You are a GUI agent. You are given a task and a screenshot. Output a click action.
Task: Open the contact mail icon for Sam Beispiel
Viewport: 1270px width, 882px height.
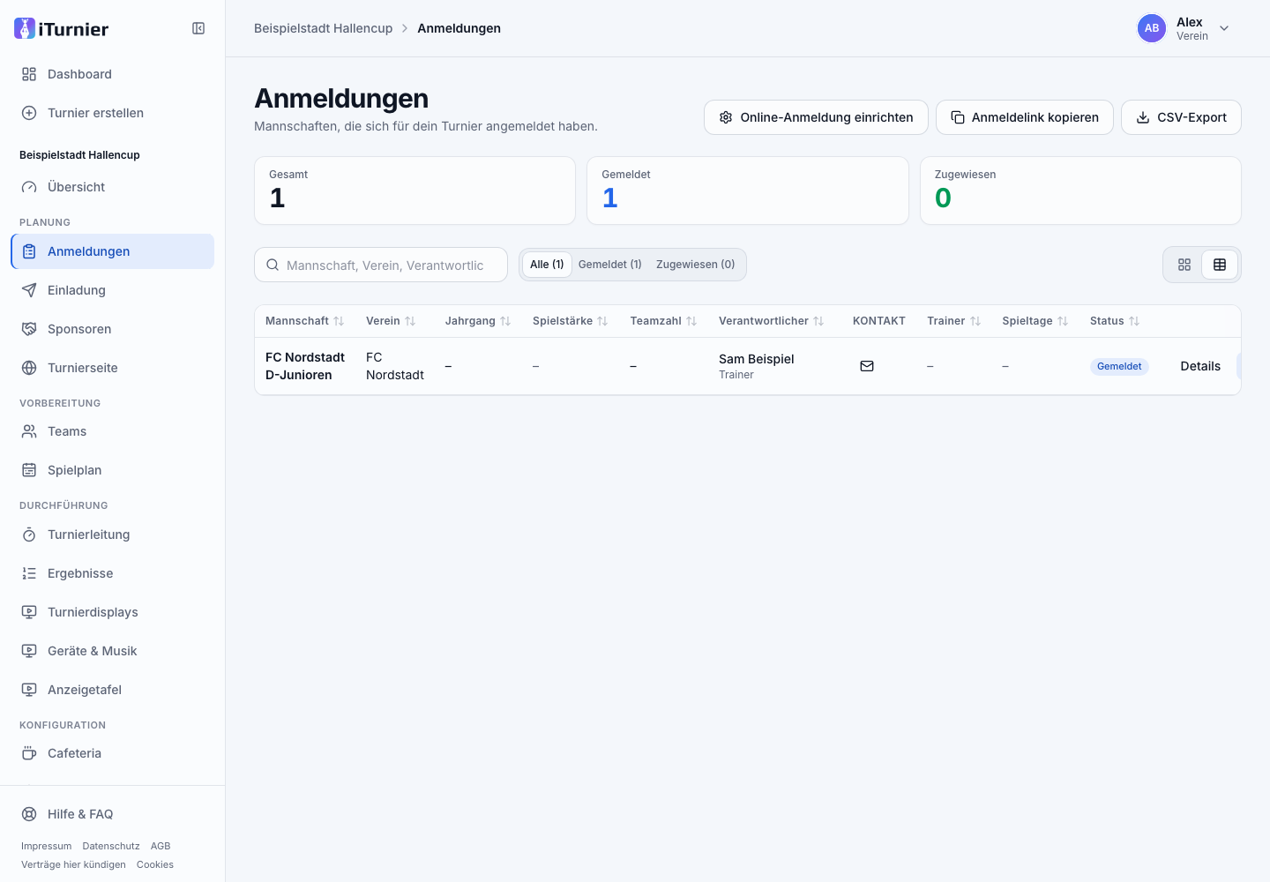867,366
